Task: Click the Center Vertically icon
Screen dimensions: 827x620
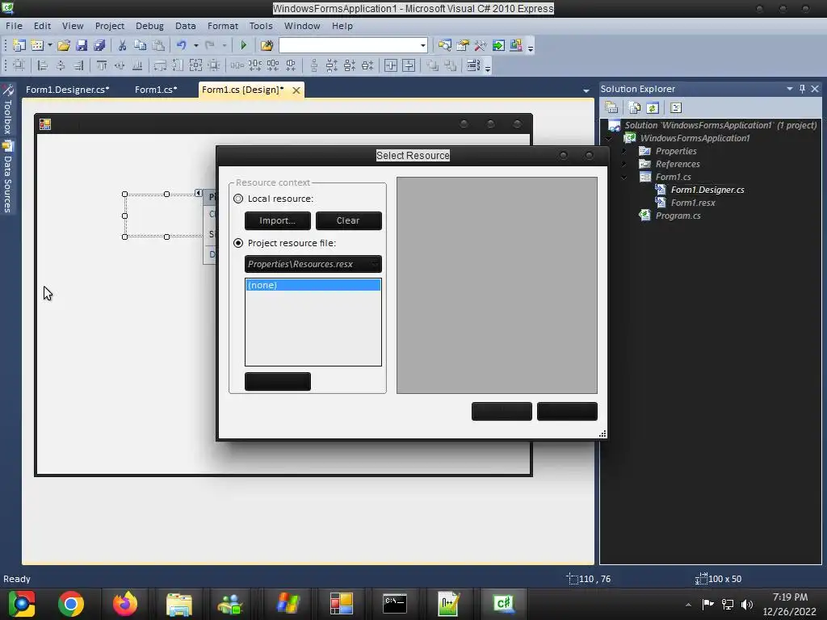Action: (x=409, y=65)
